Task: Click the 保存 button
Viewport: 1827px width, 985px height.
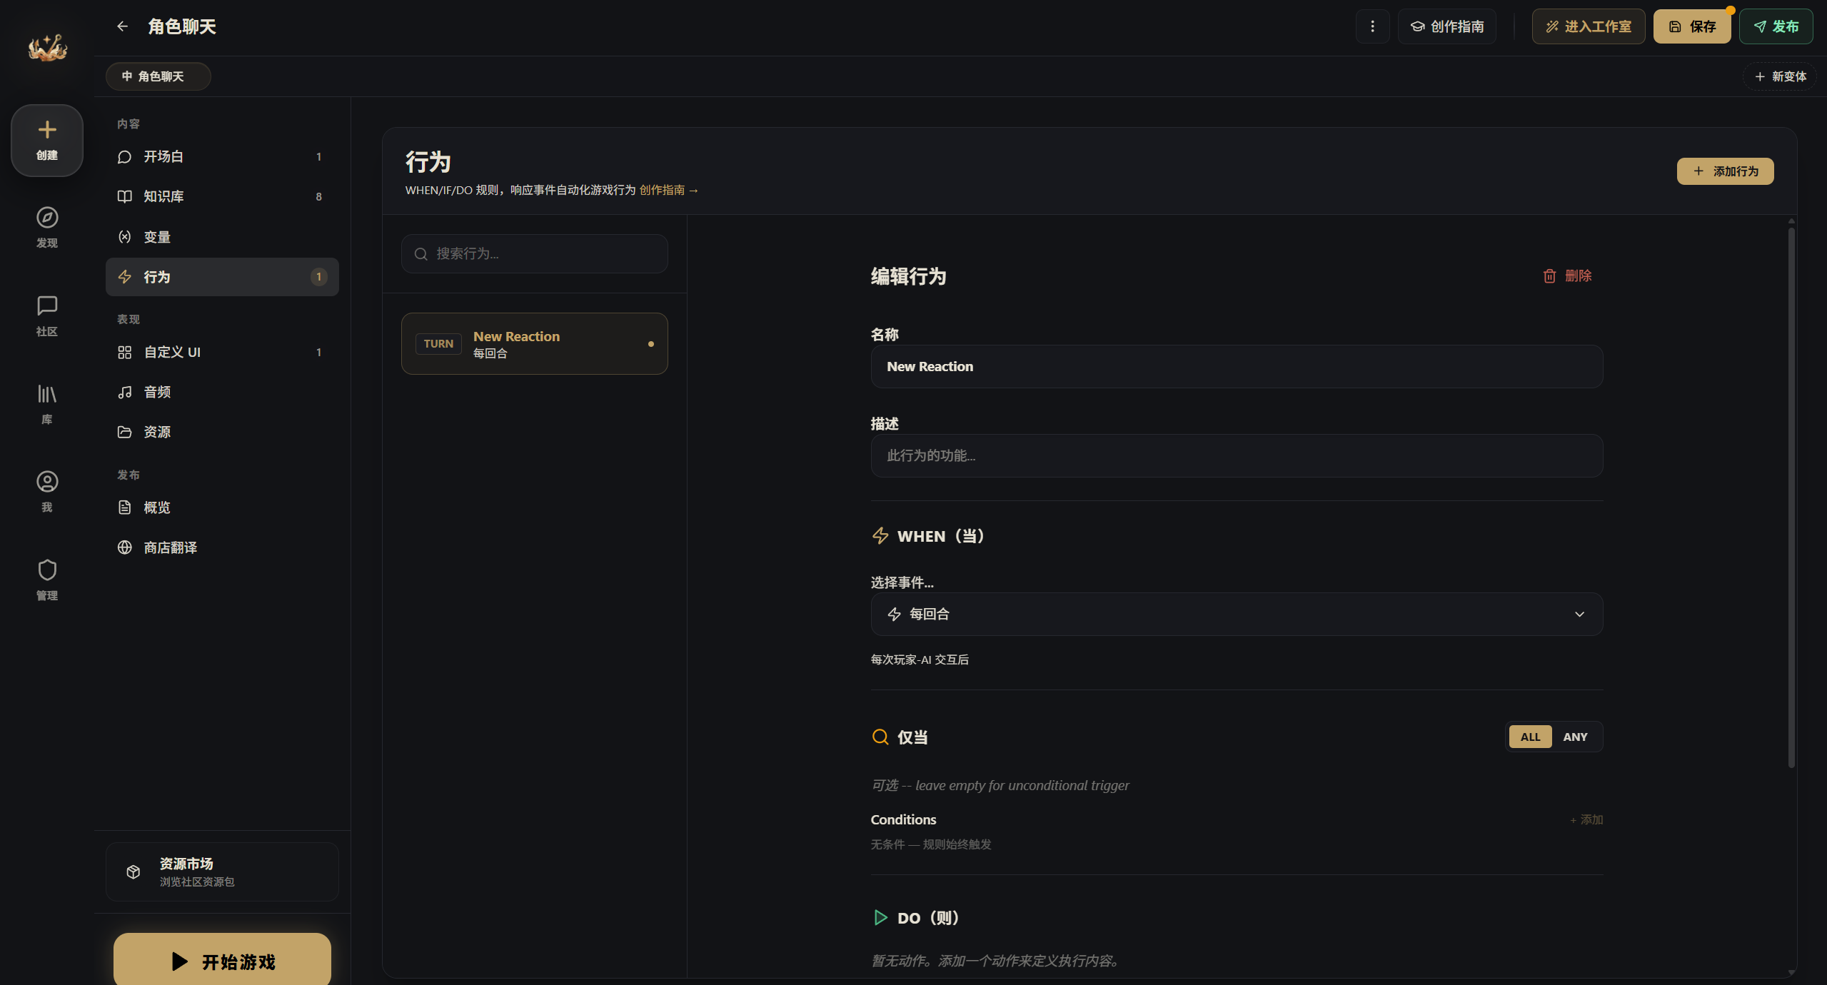Action: coord(1692,26)
